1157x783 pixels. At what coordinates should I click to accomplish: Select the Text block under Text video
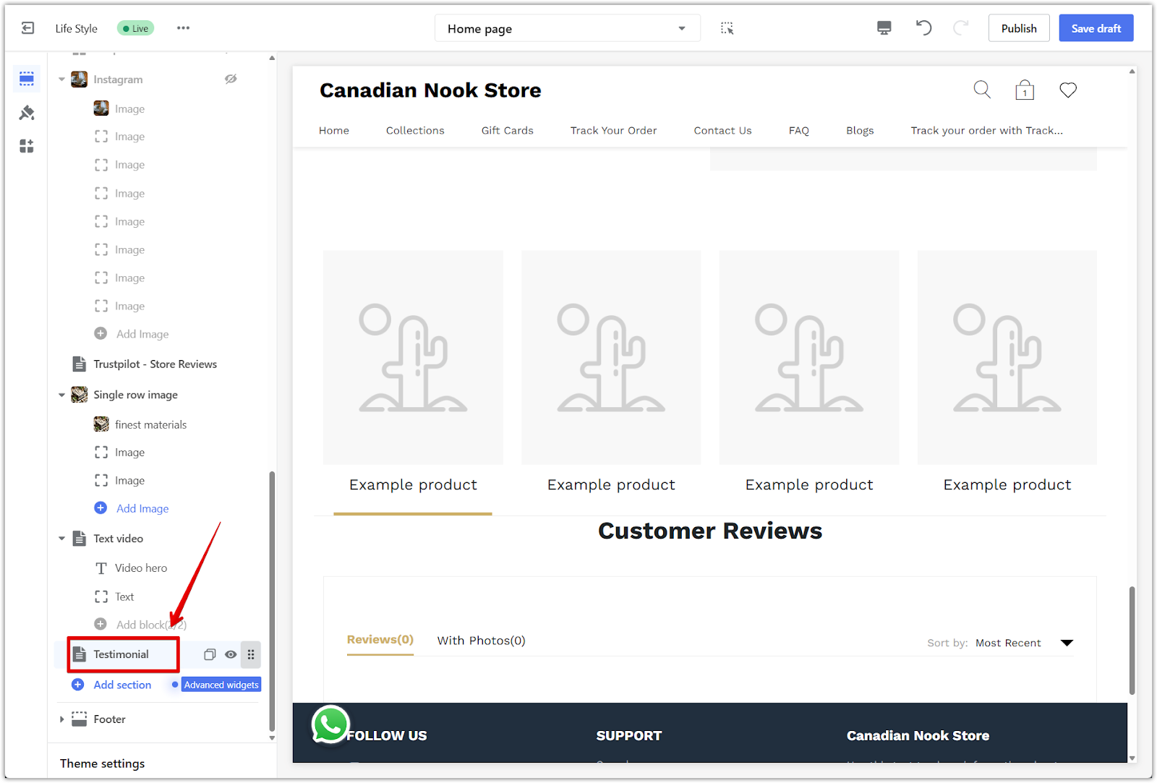(124, 597)
